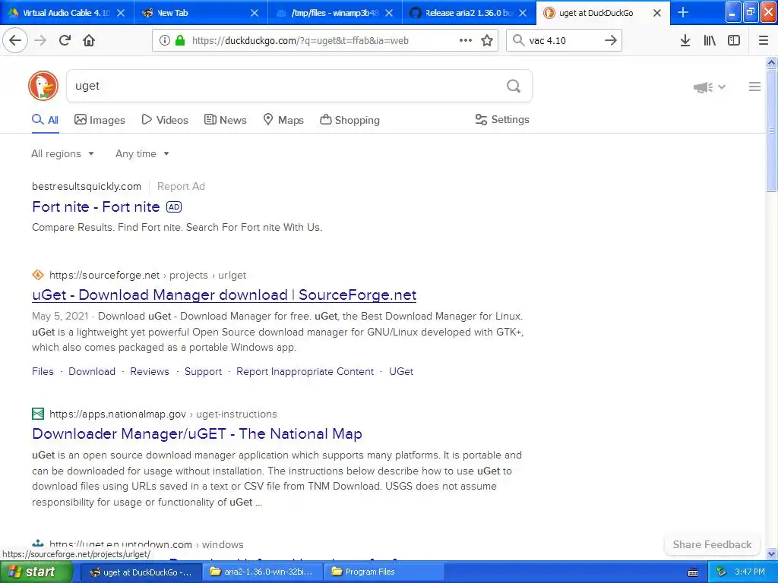The width and height of the screenshot is (778, 583).
Task: Select the Videos search category
Action: coord(165,120)
